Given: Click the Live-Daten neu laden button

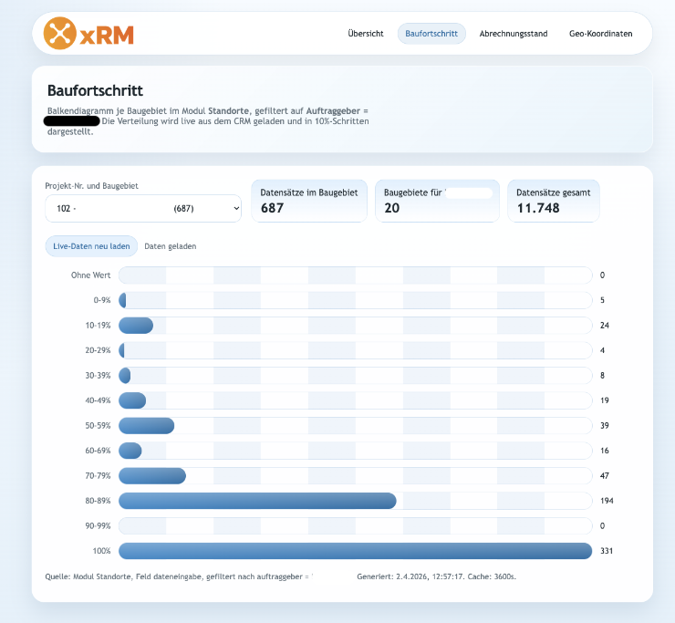Looking at the screenshot, I should click(91, 246).
